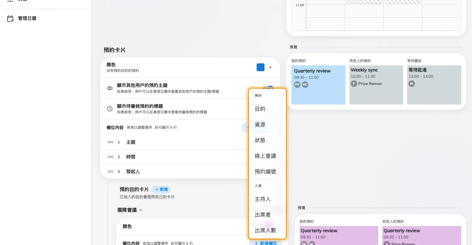Click the 時間 field label in row 2
This screenshot has height=245, width=472.
coord(131,157)
